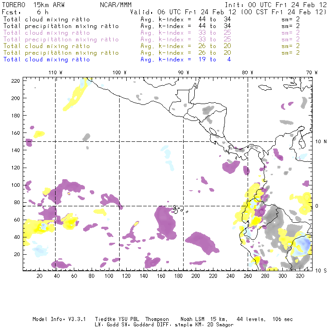This screenshot has width=329, height=329.
Task: Click the '110 W' longitude label
Action: click(x=56, y=72)
